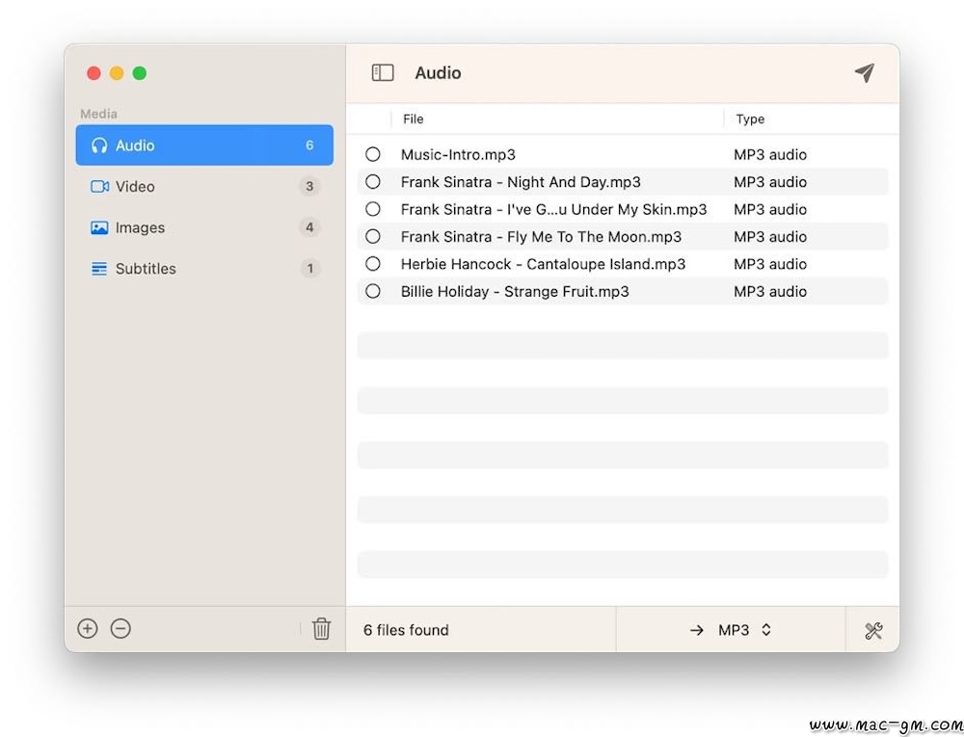This screenshot has width=964, height=737.
Task: Select circle beside Under My Skin.mp3
Action: coord(372,209)
